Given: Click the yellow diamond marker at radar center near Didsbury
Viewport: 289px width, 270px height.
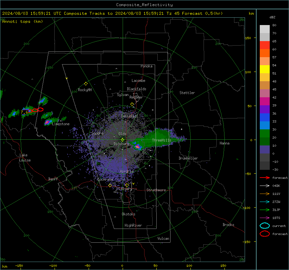Looking at the screenshot, I should (x=122, y=140).
